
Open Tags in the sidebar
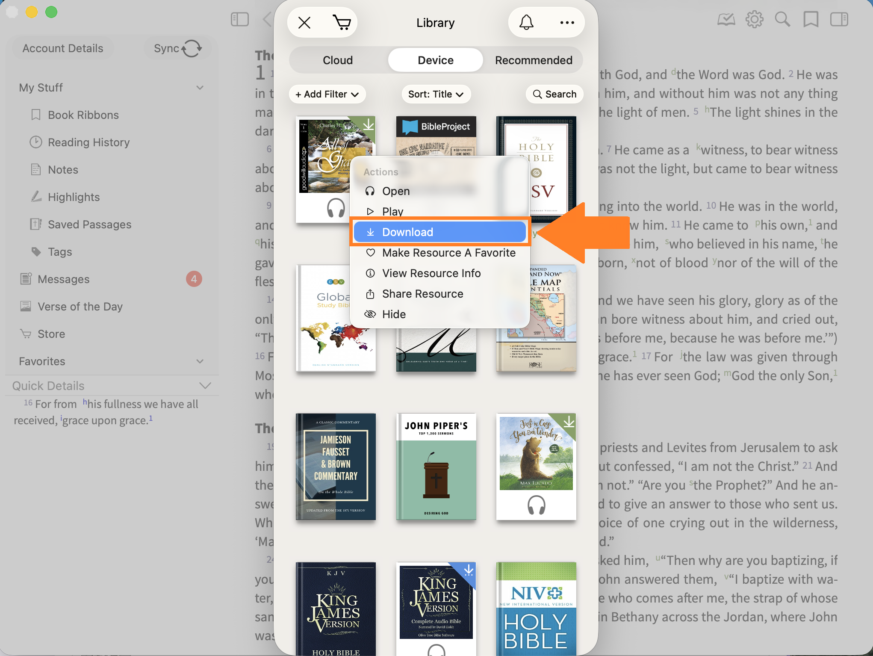click(x=60, y=252)
